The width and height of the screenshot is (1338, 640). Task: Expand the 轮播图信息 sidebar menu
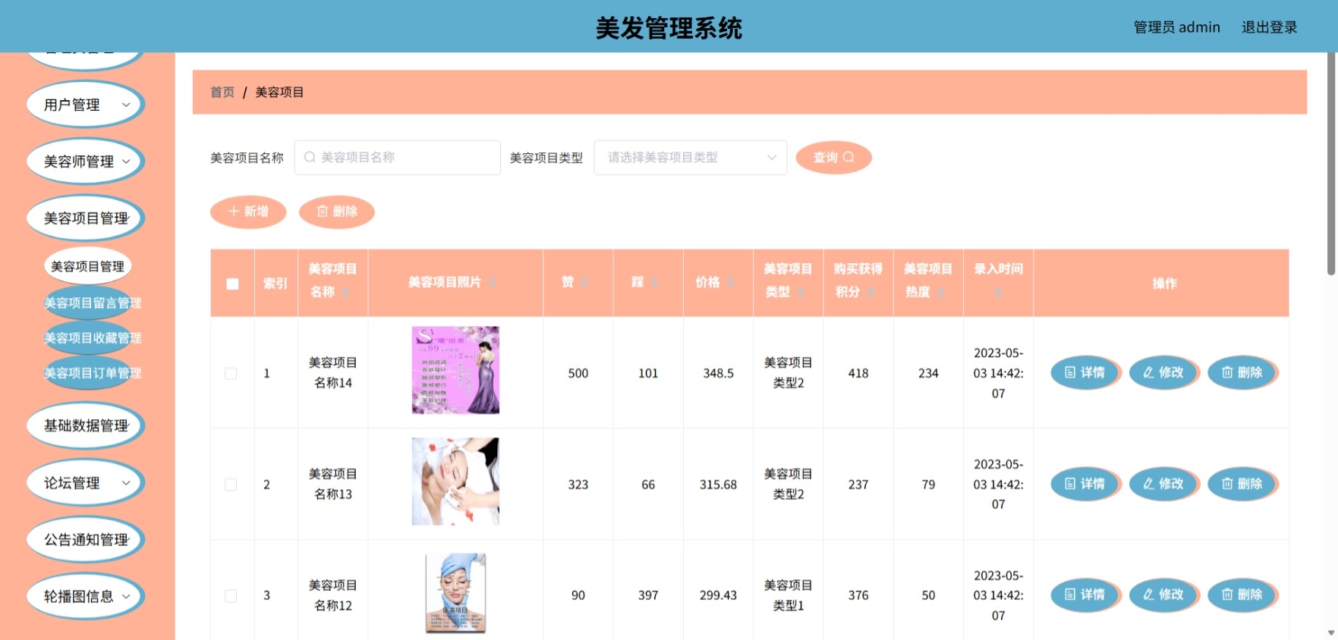point(85,596)
